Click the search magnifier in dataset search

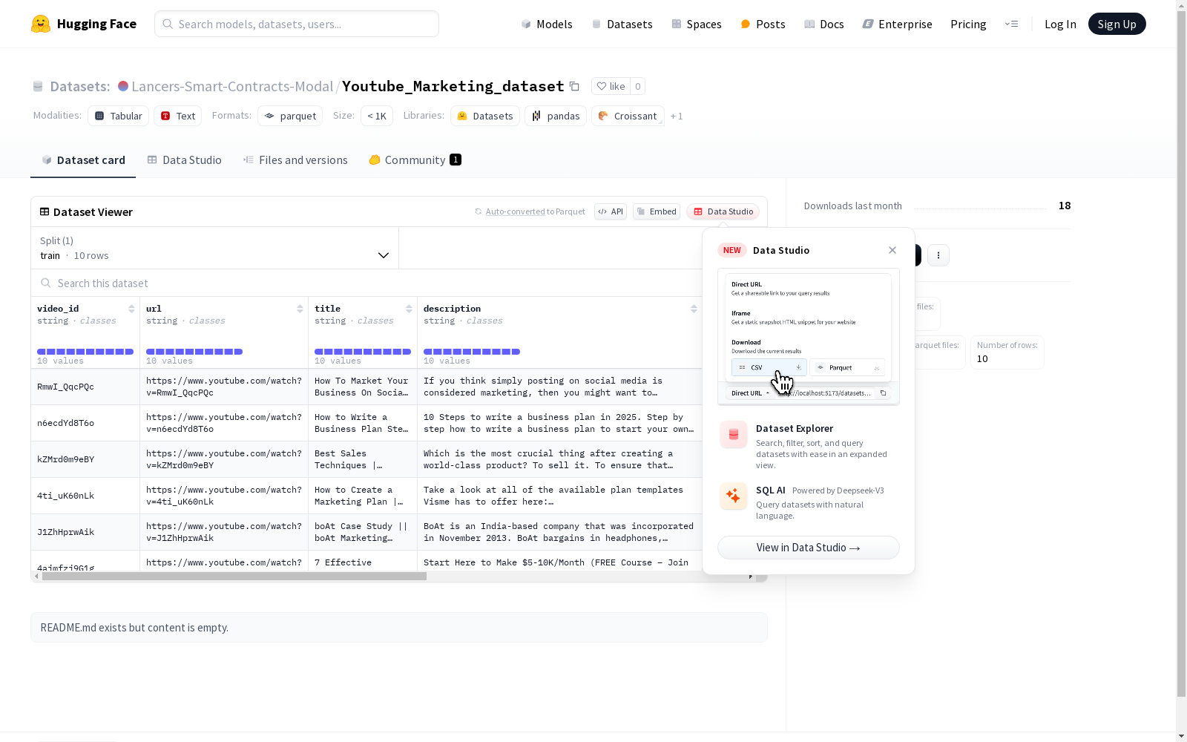[x=46, y=283]
